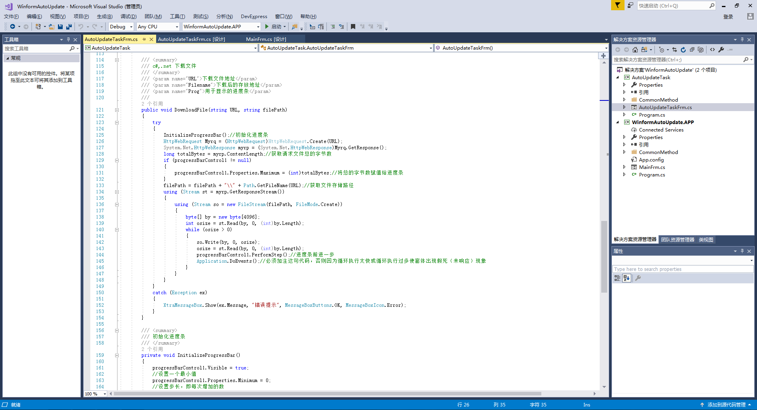Click the account avatar icon near 登录
This screenshot has height=410, width=757.
750,17
